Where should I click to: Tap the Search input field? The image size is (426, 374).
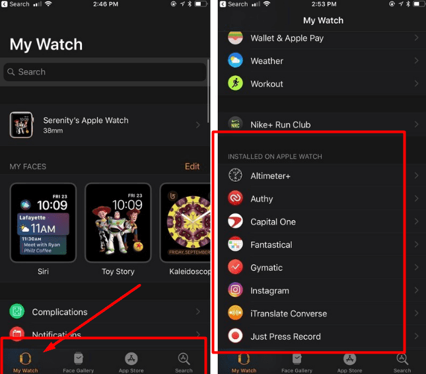(104, 72)
